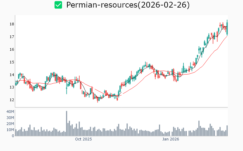Screen dimensions: 243x151
Task: Select the 12 price axis label
Action: [x=11, y=100]
